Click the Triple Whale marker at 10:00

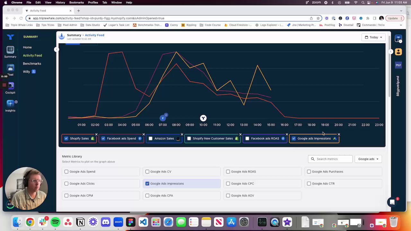(203, 118)
